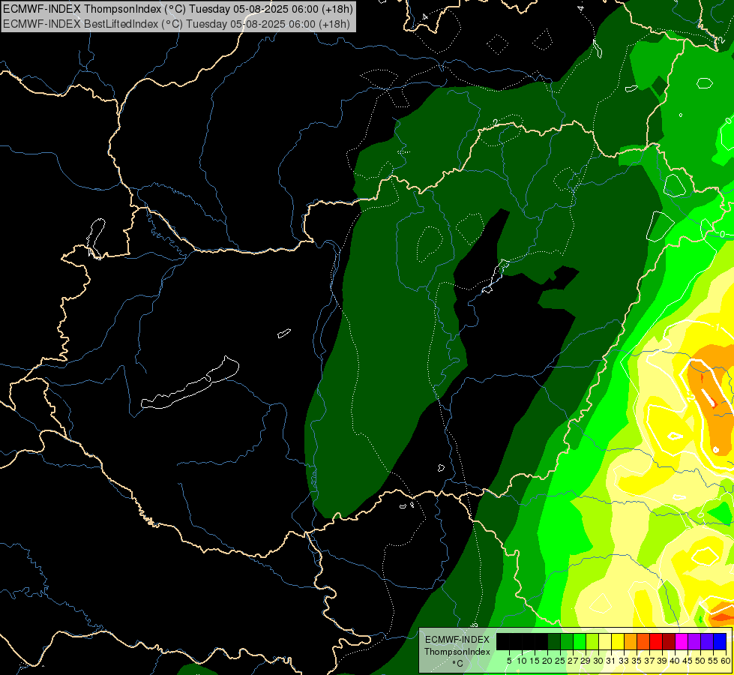Viewport: 734px width, 675px height.
Task: Click the legend value label 30
Action: 598,661
